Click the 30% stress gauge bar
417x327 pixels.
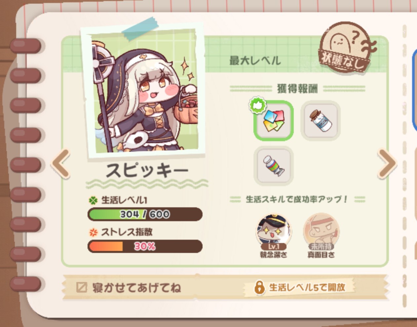tap(145, 246)
